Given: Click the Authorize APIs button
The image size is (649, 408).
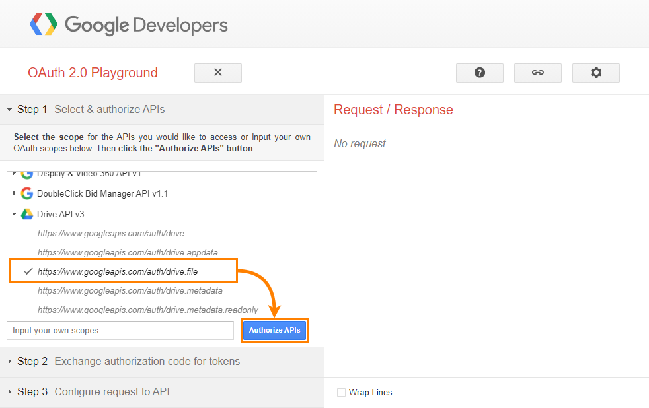Looking at the screenshot, I should click(x=274, y=330).
